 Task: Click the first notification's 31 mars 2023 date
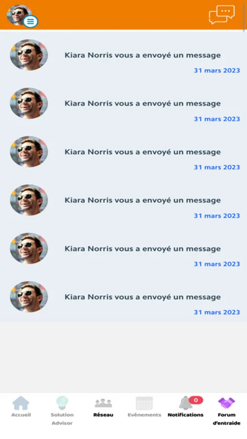click(x=217, y=71)
